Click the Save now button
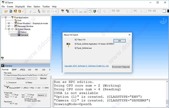 21,78
